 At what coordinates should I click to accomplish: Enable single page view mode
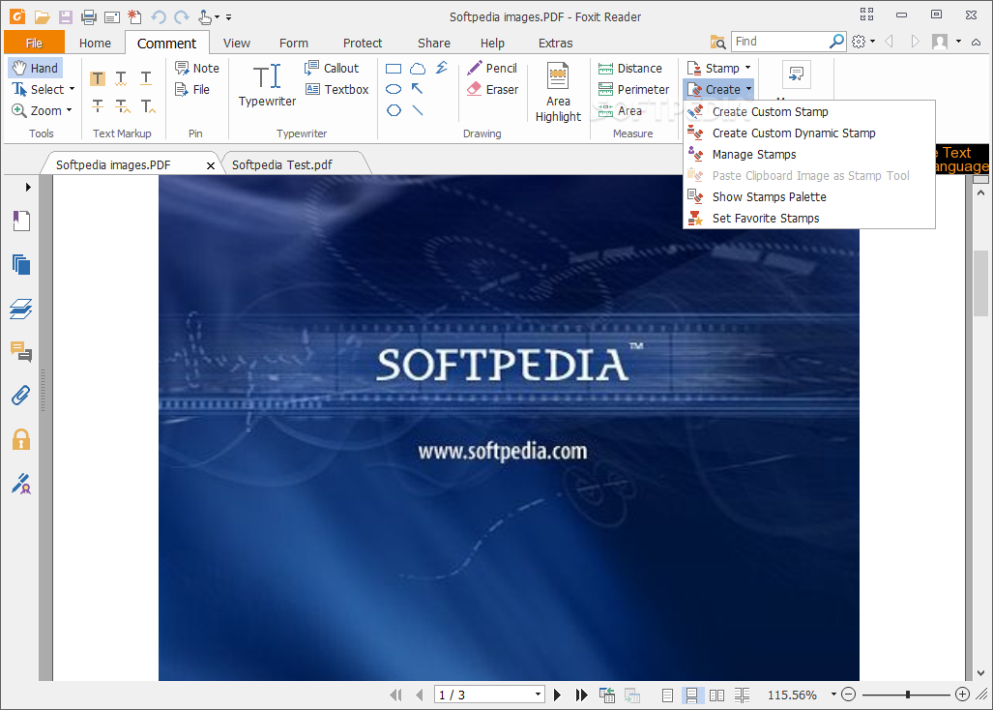pyautogui.click(x=667, y=695)
